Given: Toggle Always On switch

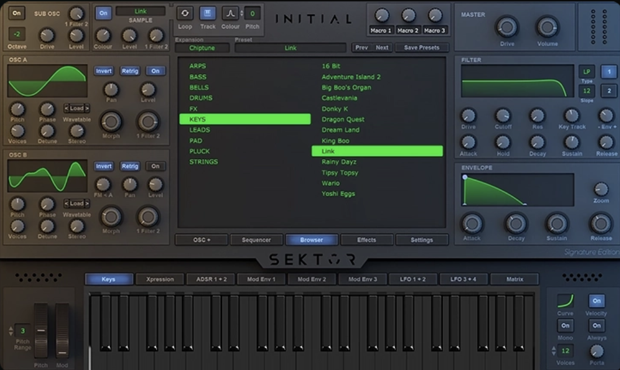Looking at the screenshot, I should [x=597, y=326].
